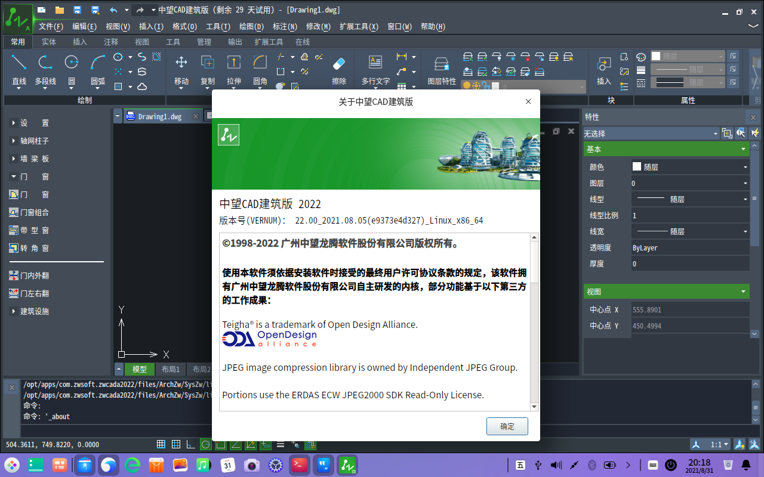
Task: Open the 格式(O) menu
Action: tap(184, 26)
